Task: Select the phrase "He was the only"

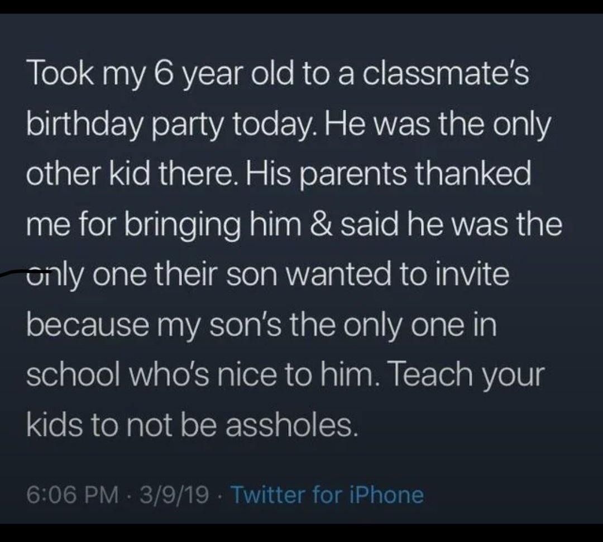Action: tap(438, 125)
